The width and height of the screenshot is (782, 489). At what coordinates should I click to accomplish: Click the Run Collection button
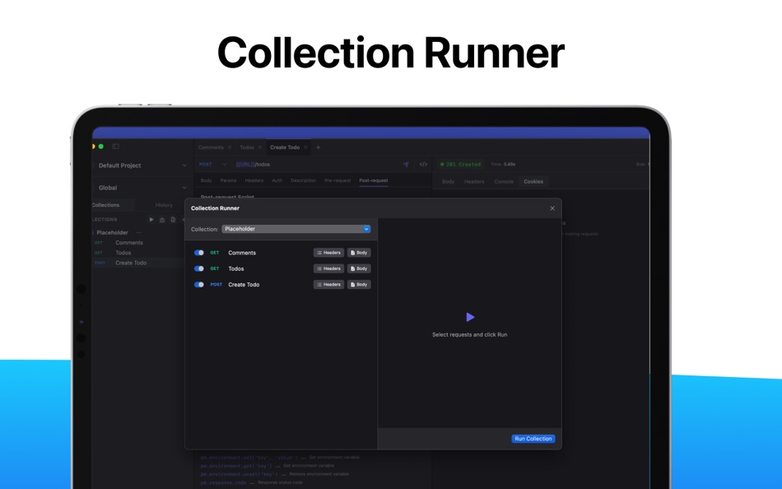(x=533, y=439)
